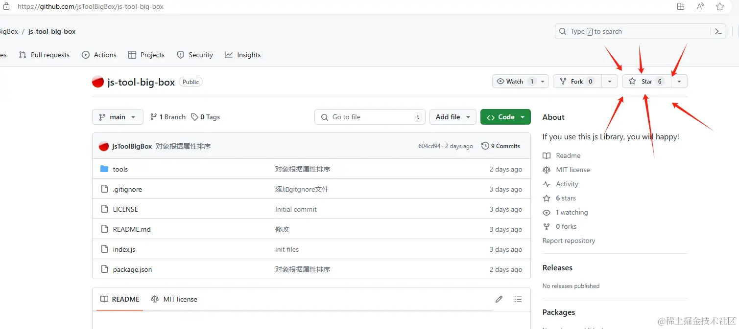This screenshot has width=739, height=329.
Task: Open the init files commit message
Action: click(x=287, y=249)
